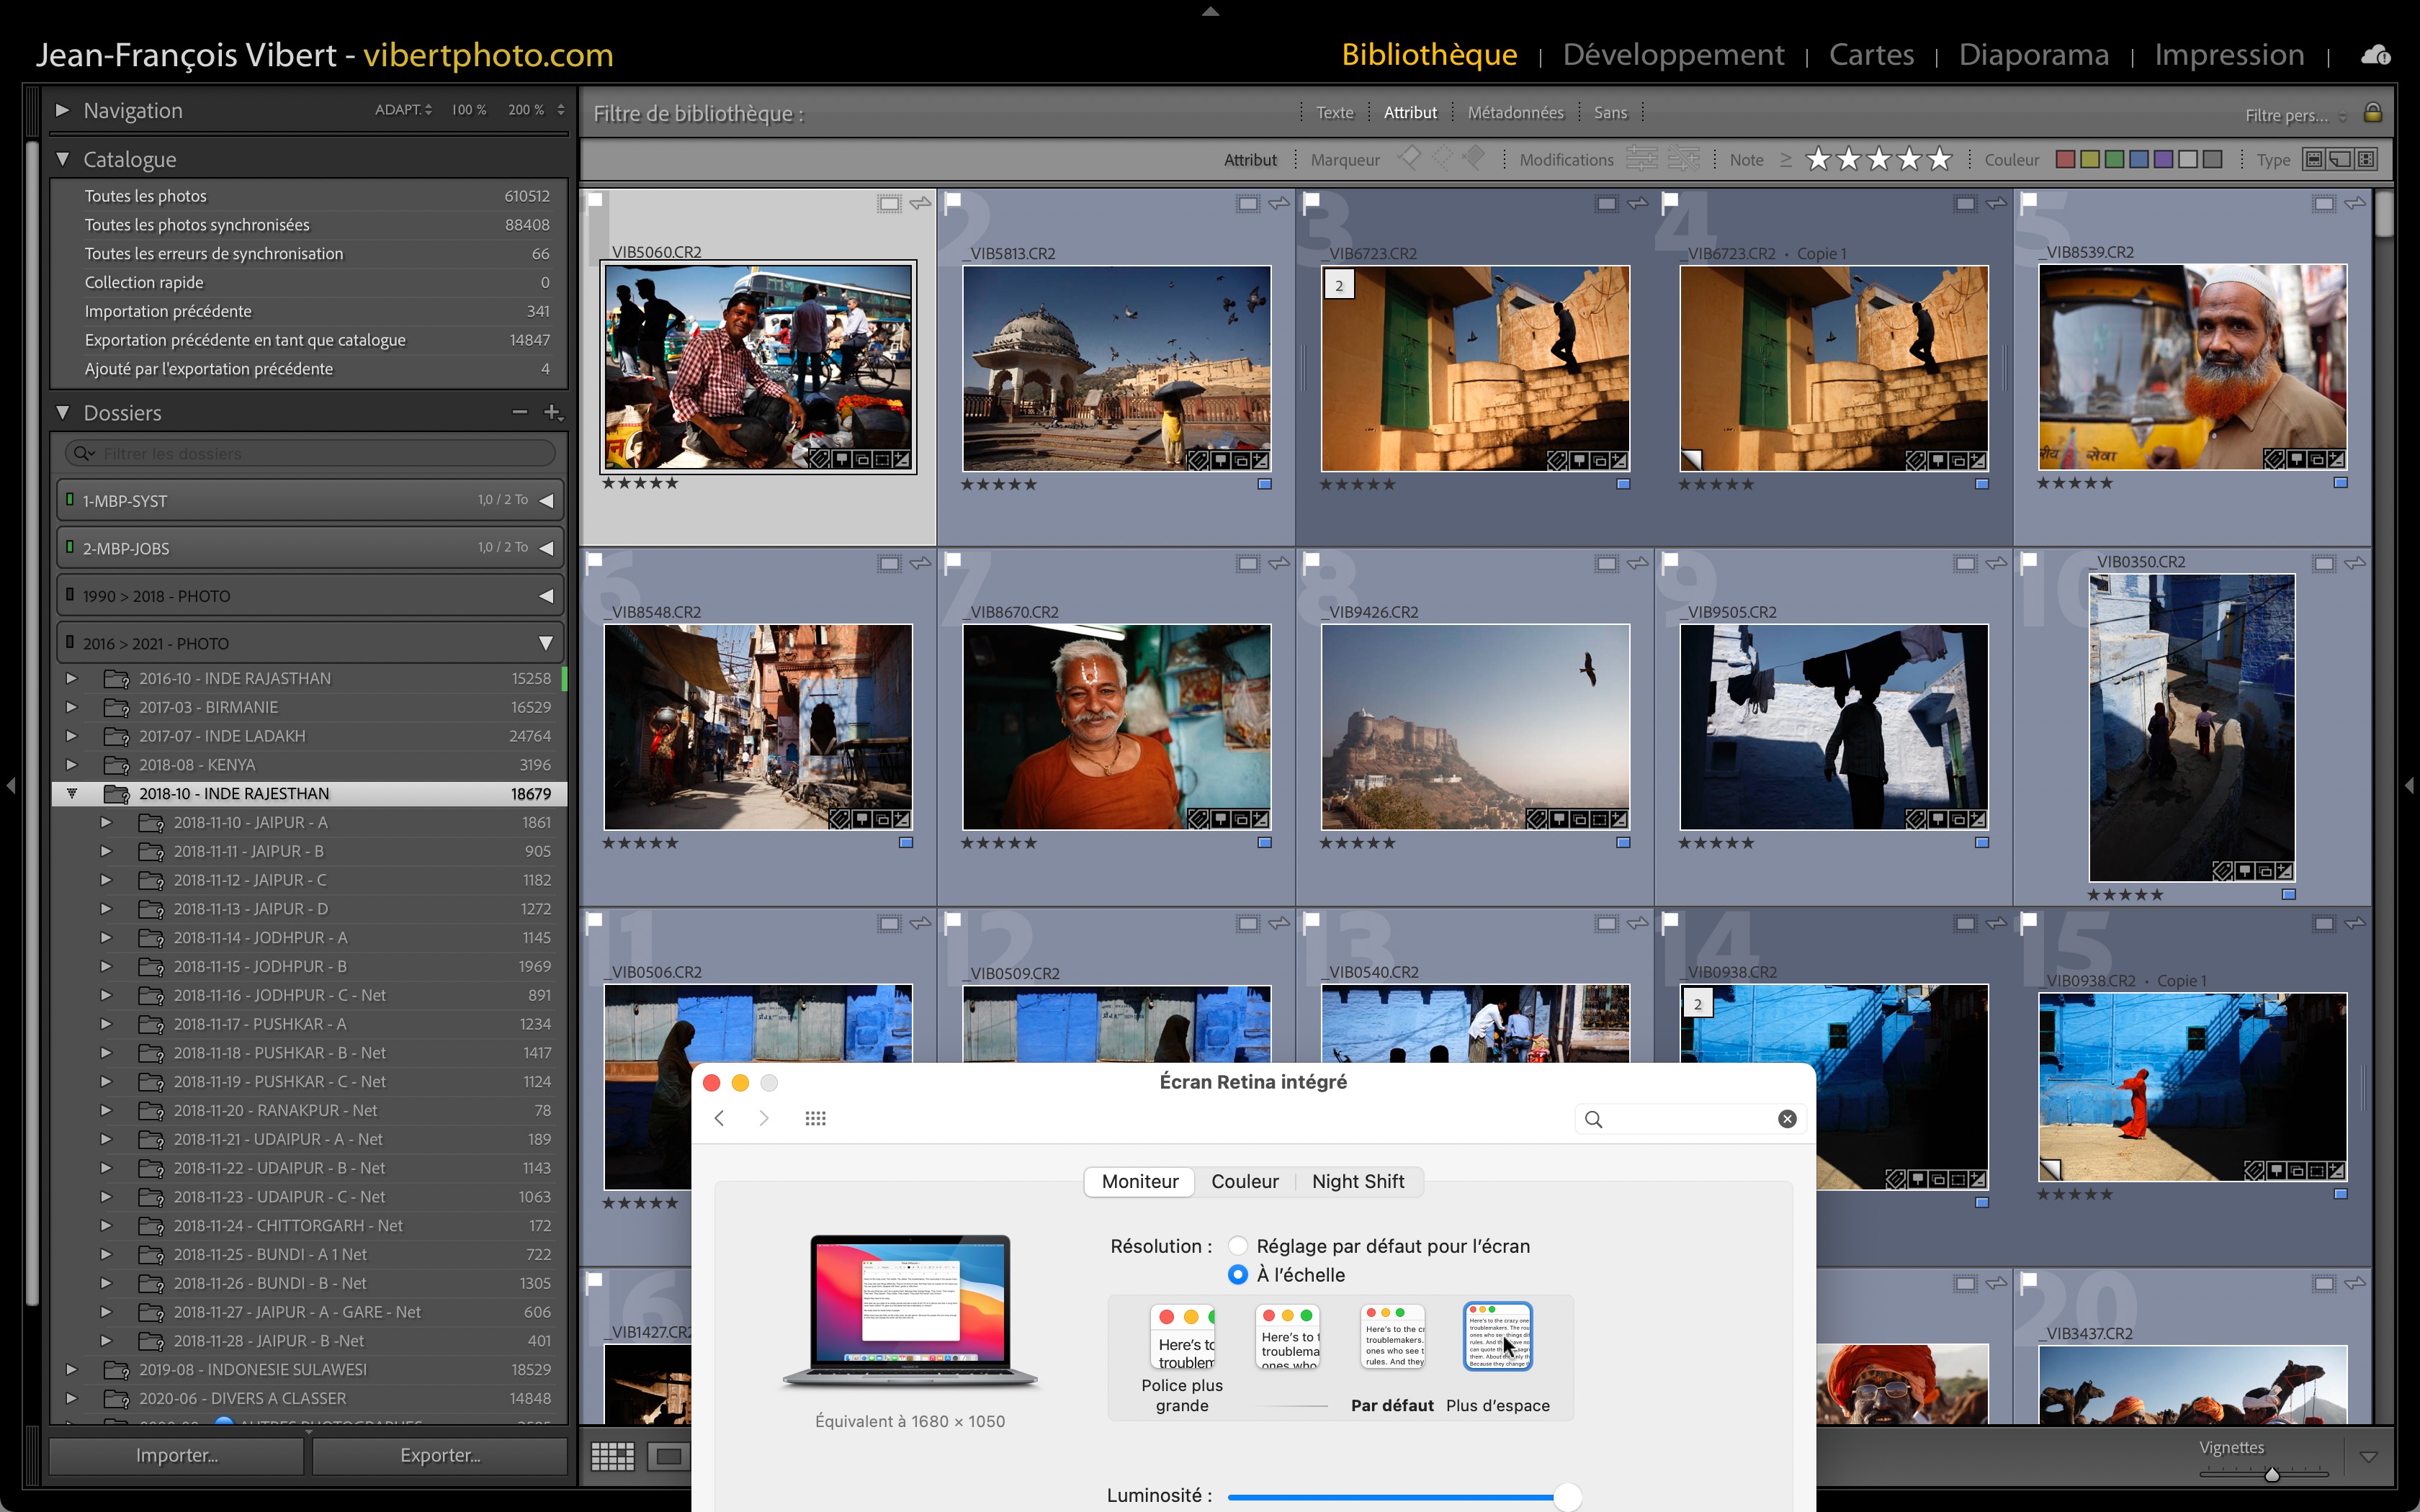The width and height of the screenshot is (2420, 1512).
Task: Clear search field in display preferences
Action: (x=1787, y=1119)
